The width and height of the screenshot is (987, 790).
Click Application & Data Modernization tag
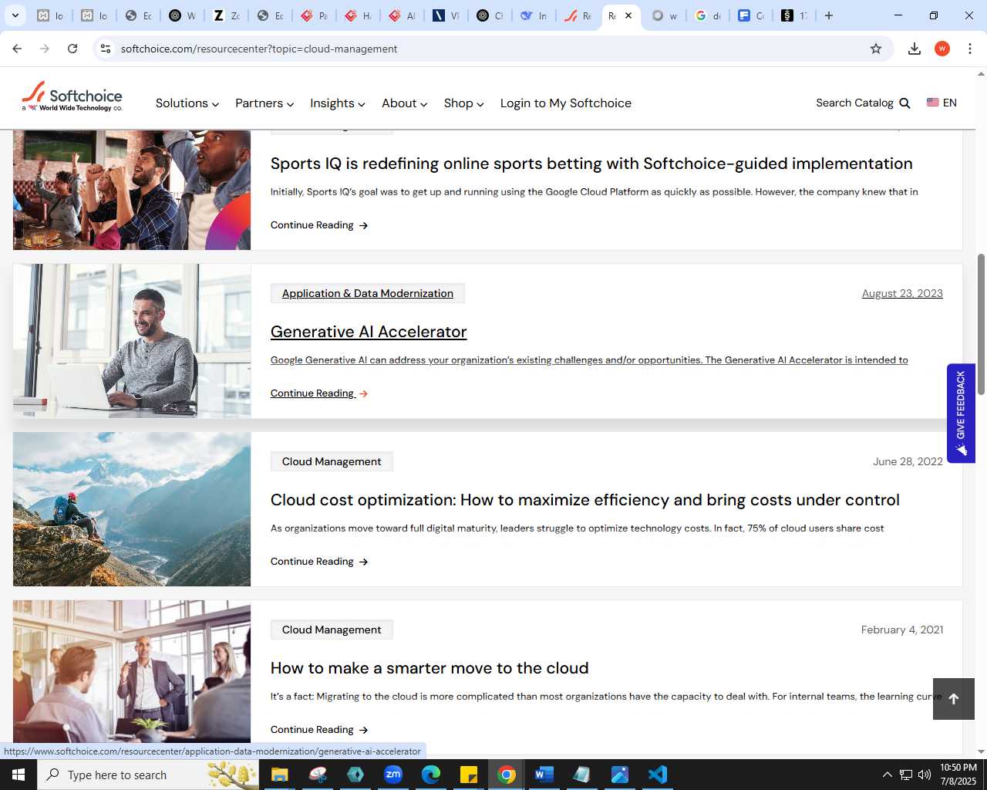coord(368,293)
